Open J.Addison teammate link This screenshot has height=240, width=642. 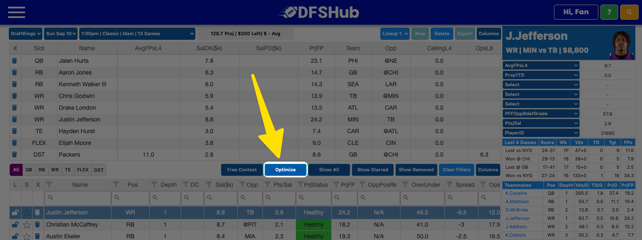pyautogui.click(x=516, y=227)
